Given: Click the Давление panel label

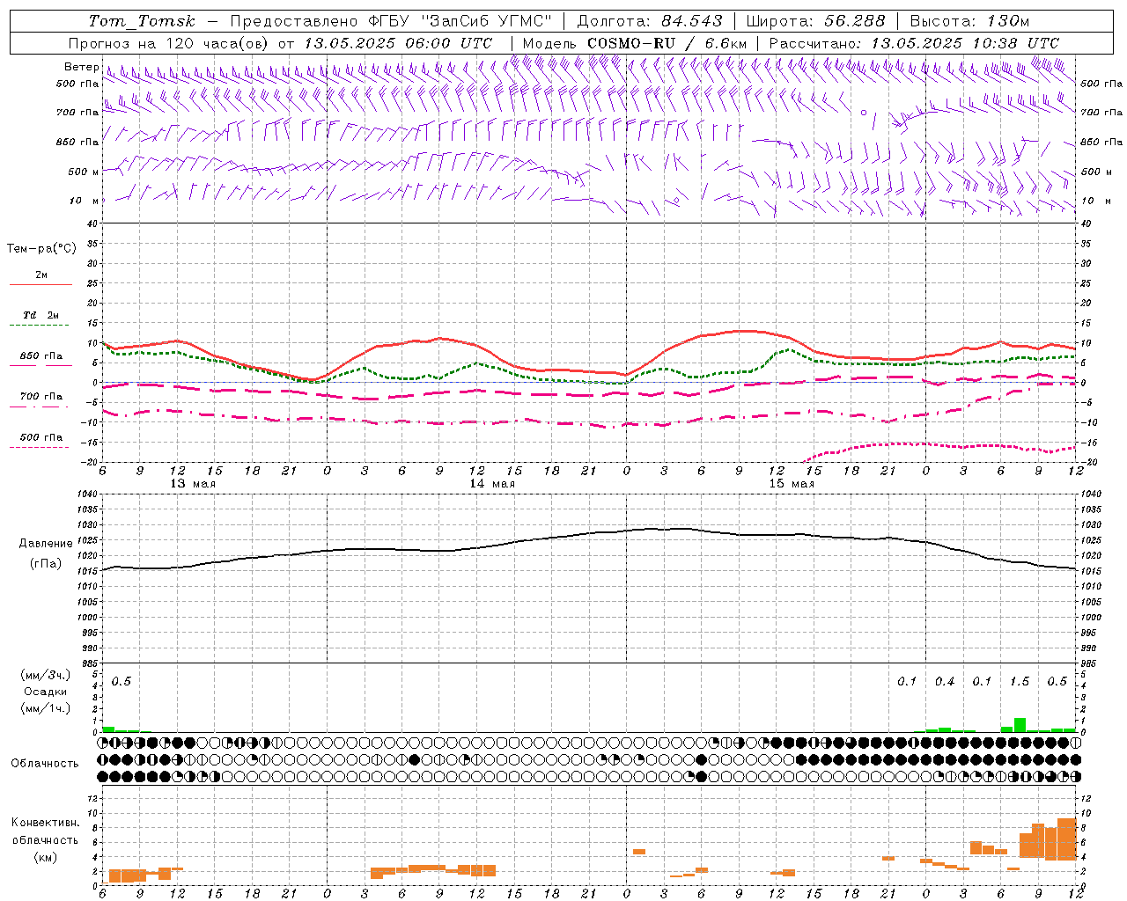Looking at the screenshot, I should (46, 544).
